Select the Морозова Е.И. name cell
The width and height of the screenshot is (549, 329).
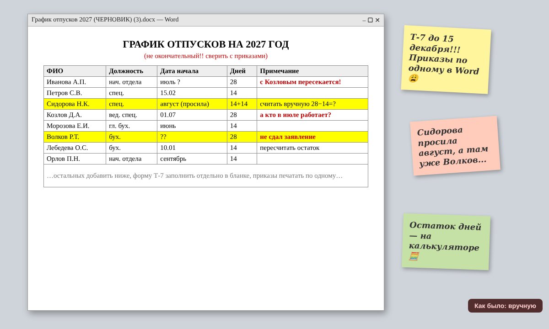[x=75, y=126]
